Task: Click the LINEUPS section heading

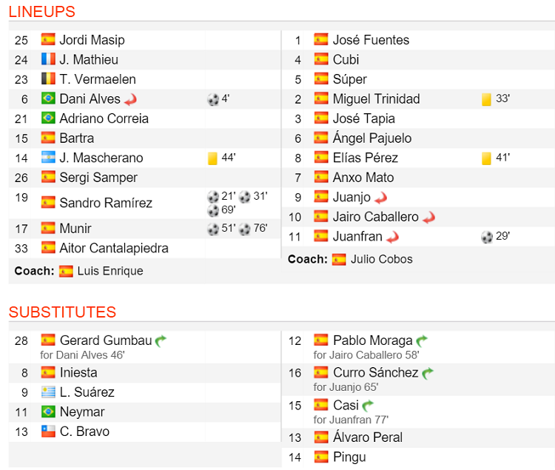Action: click(42, 12)
